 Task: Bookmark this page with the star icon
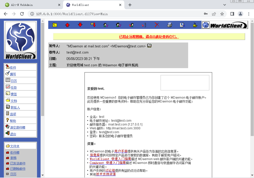point(222,14)
